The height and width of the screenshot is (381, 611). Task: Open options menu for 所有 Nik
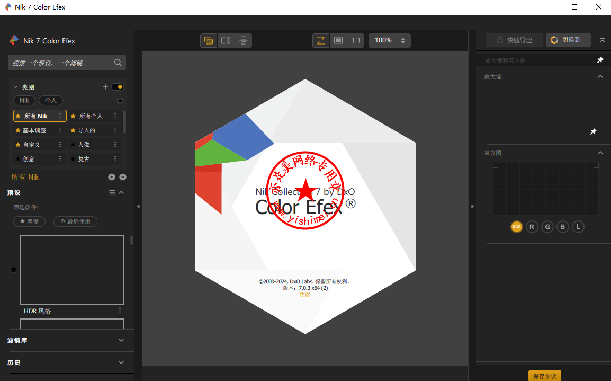click(x=60, y=116)
